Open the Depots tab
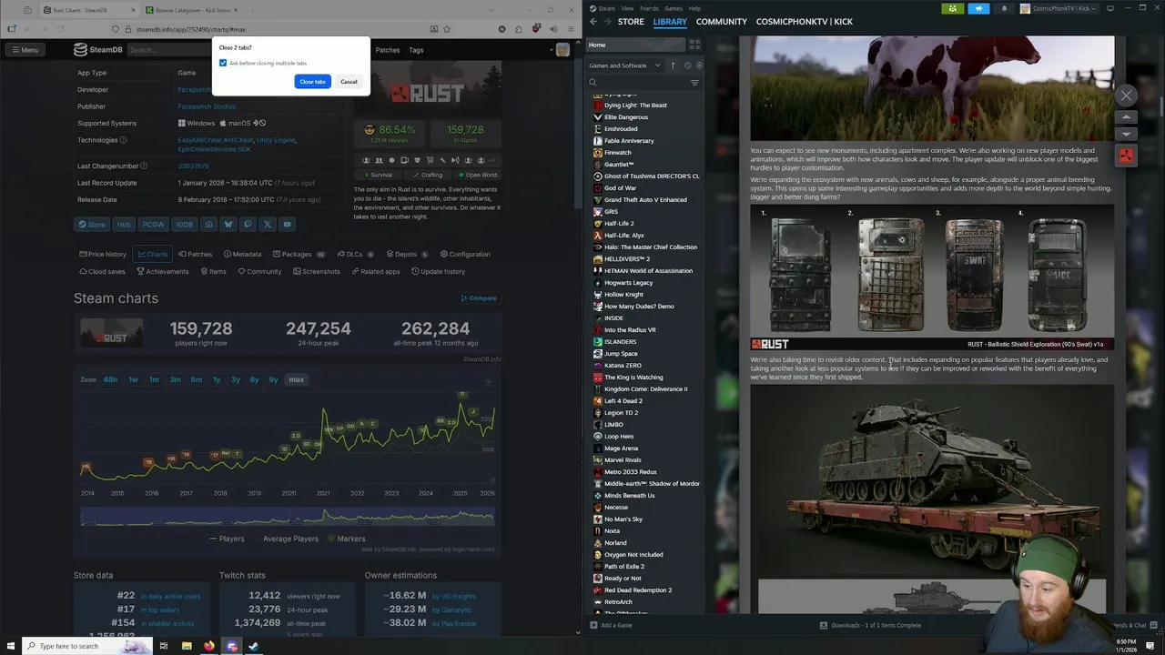 (406, 254)
